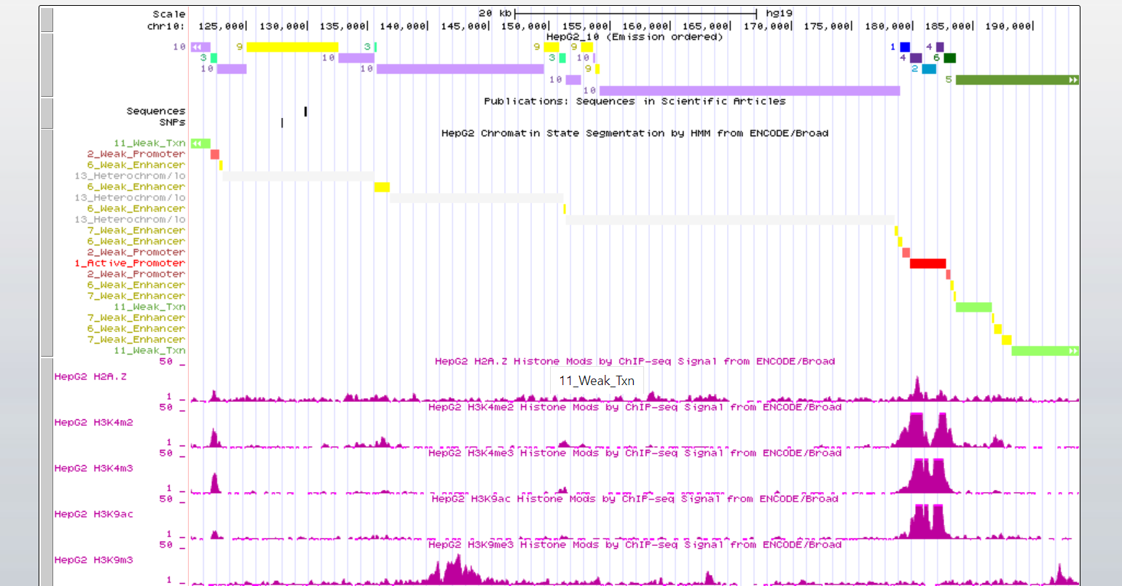Click gray handle next to the chromatin segmentation tracks

point(47,240)
